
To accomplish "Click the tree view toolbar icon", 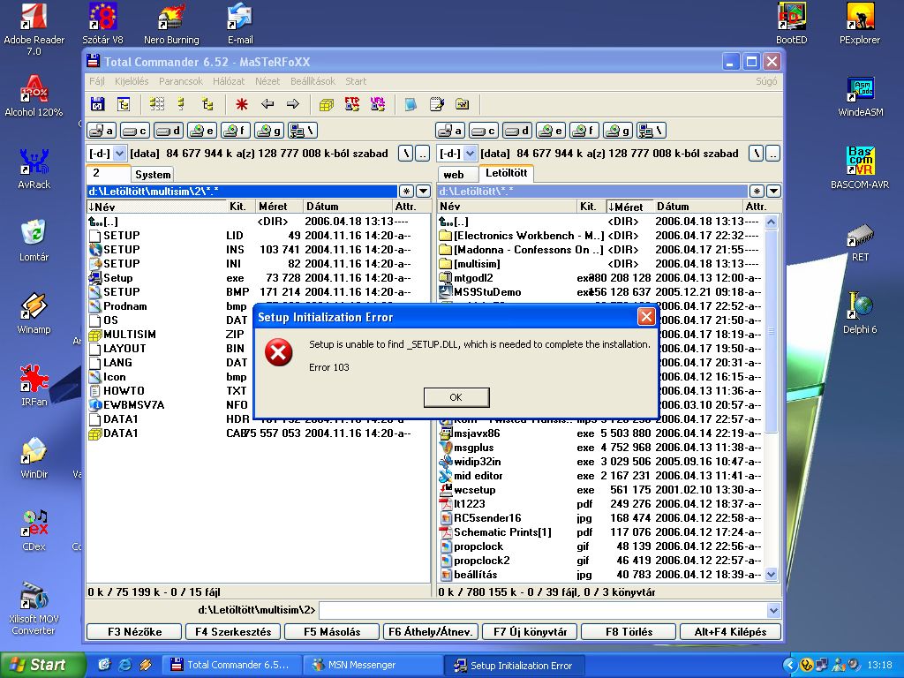I will click(124, 104).
